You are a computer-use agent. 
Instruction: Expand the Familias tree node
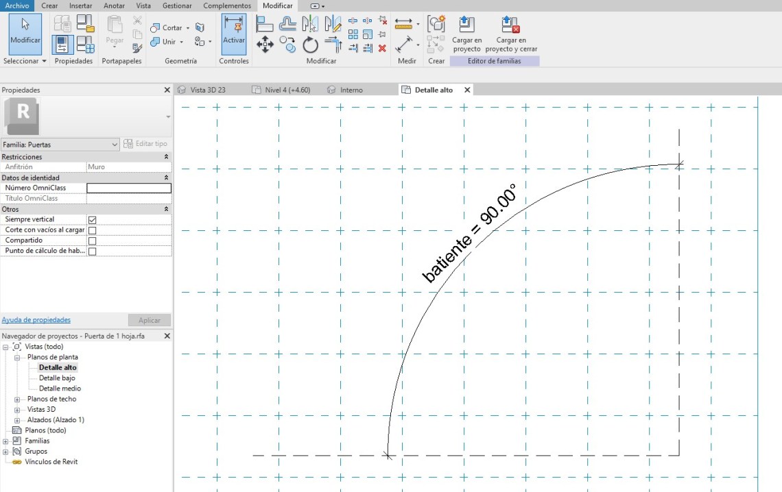click(x=7, y=441)
